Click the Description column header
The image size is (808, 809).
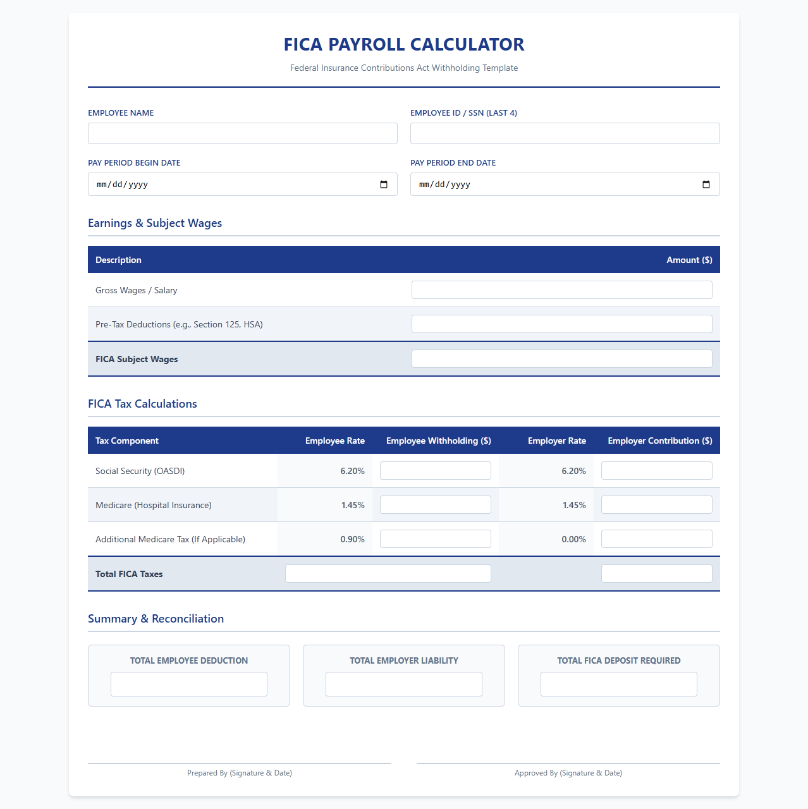click(118, 260)
